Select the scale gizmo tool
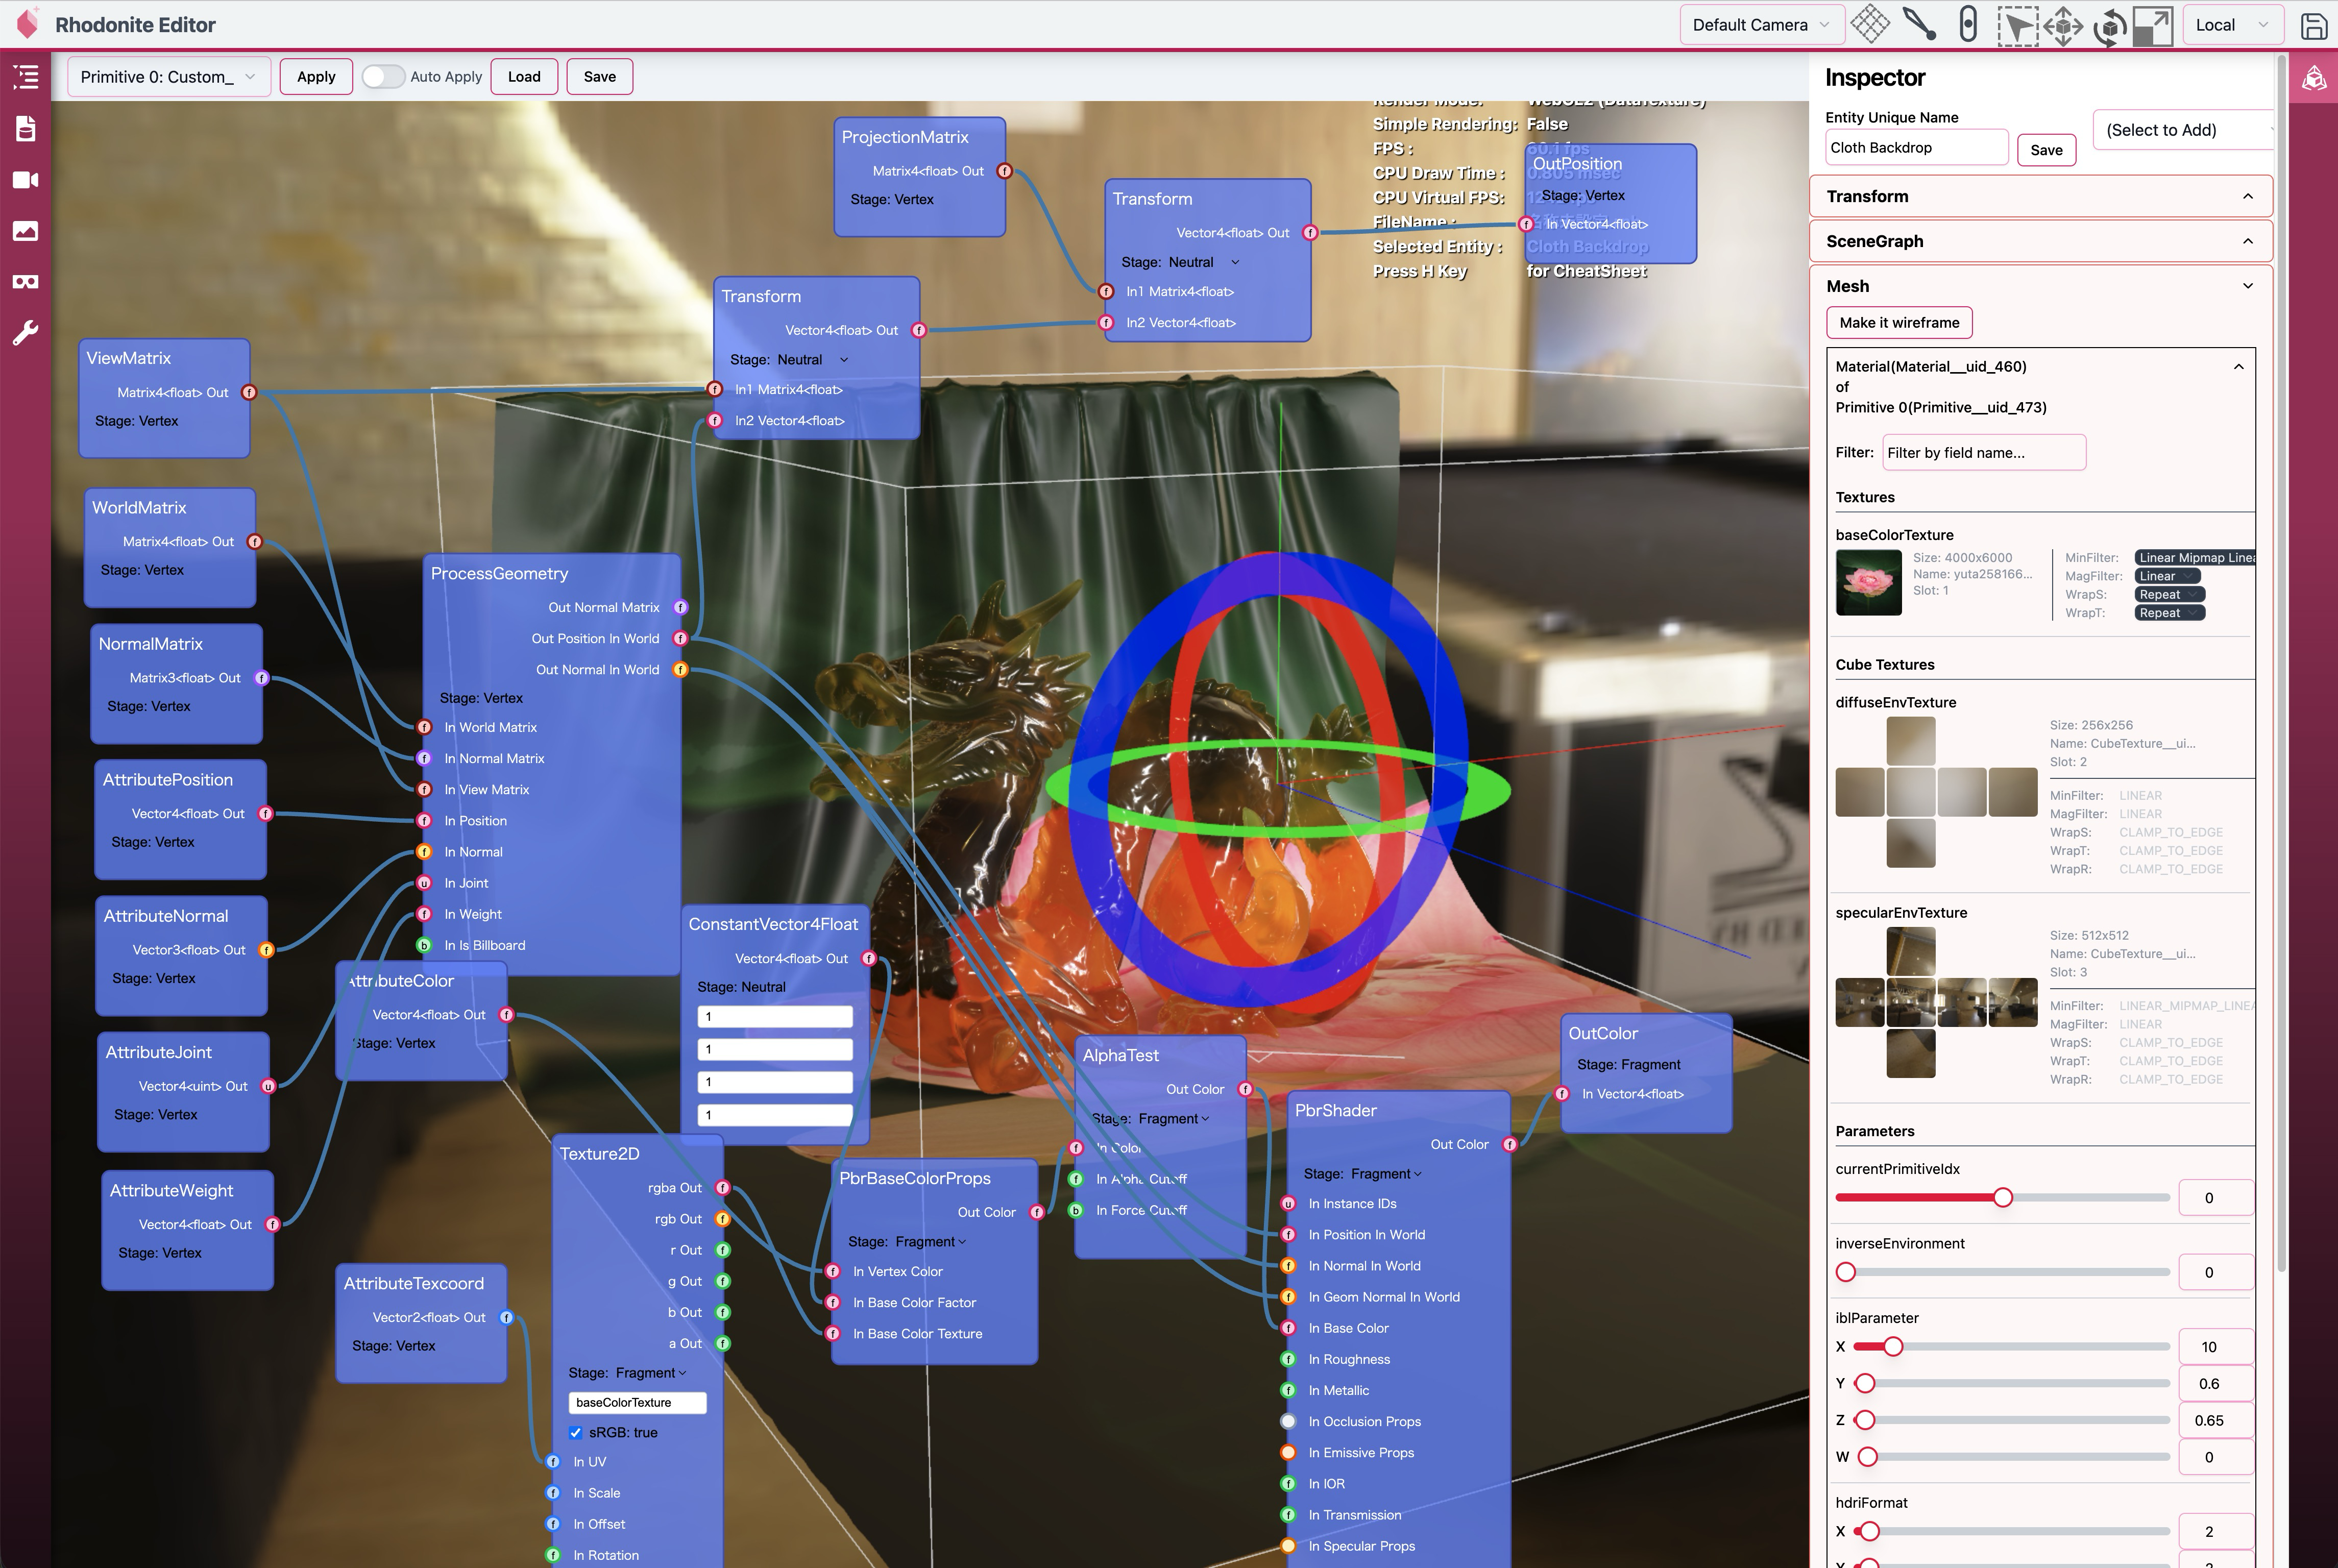Viewport: 2338px width, 1568px height. coord(2153,26)
